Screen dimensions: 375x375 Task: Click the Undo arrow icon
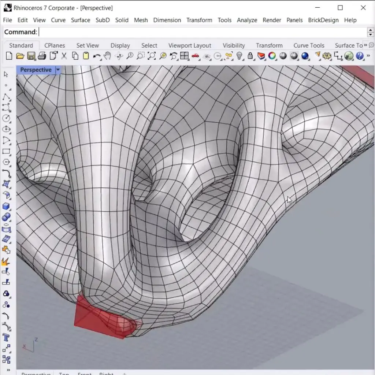click(97, 56)
